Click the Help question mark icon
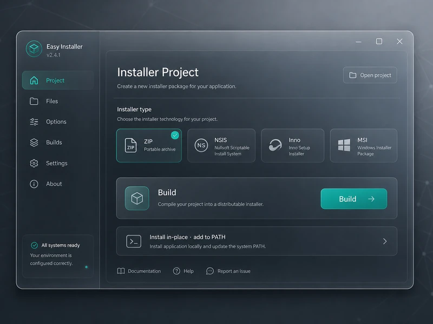 176,271
